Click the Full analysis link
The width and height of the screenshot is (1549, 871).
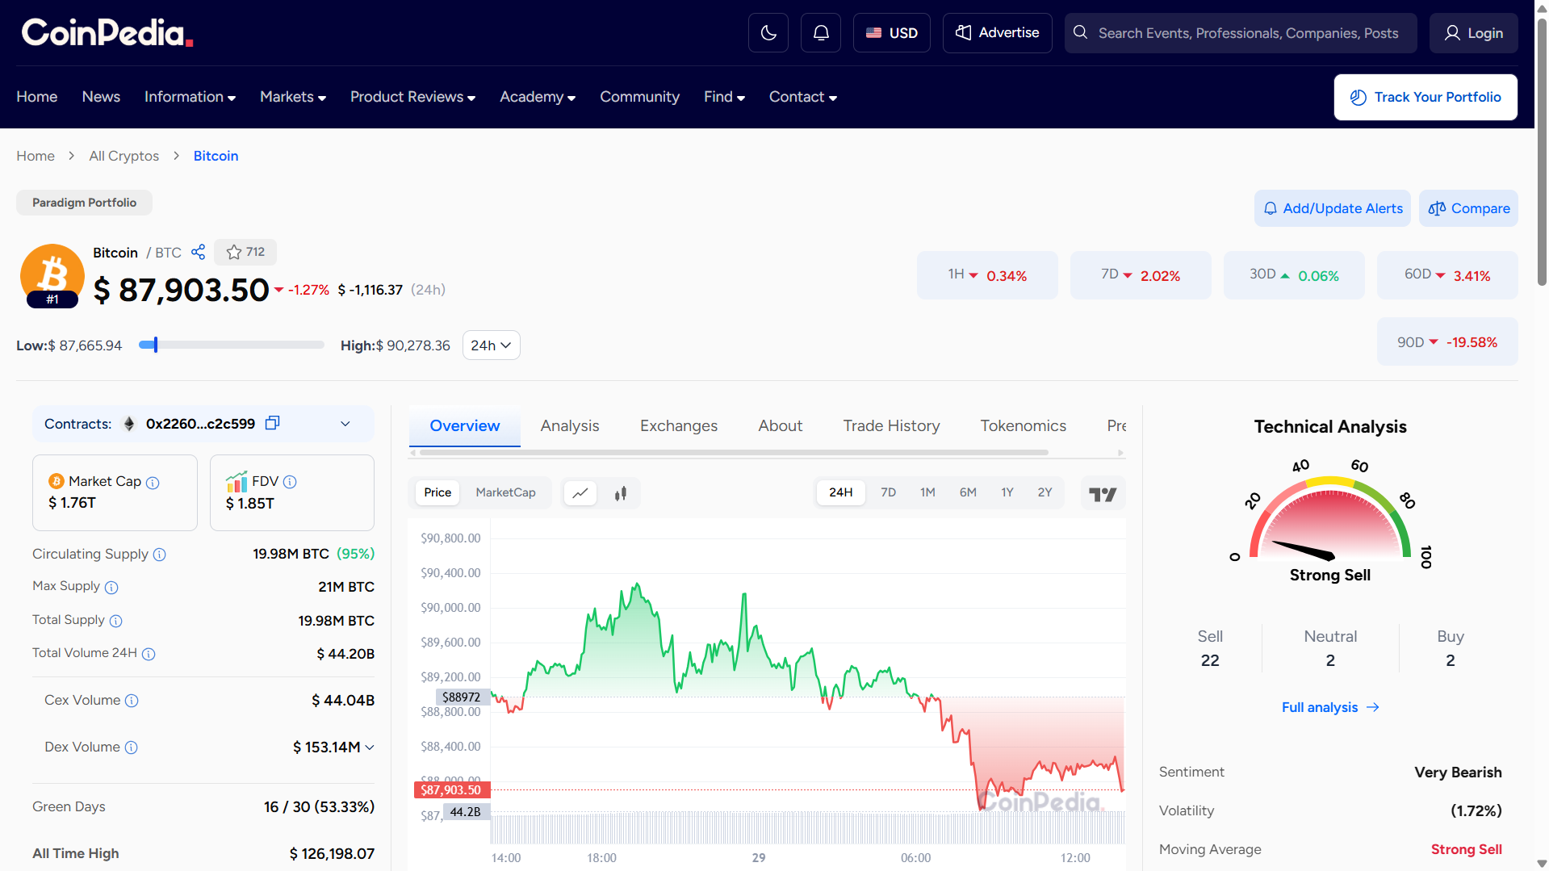click(1330, 707)
